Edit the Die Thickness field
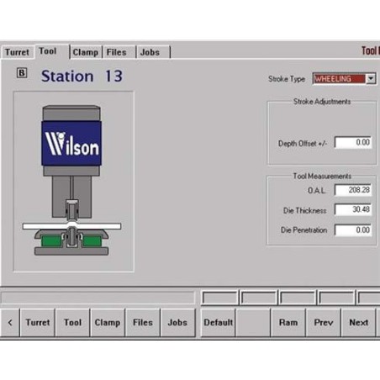The height and width of the screenshot is (380, 380). coord(353,209)
